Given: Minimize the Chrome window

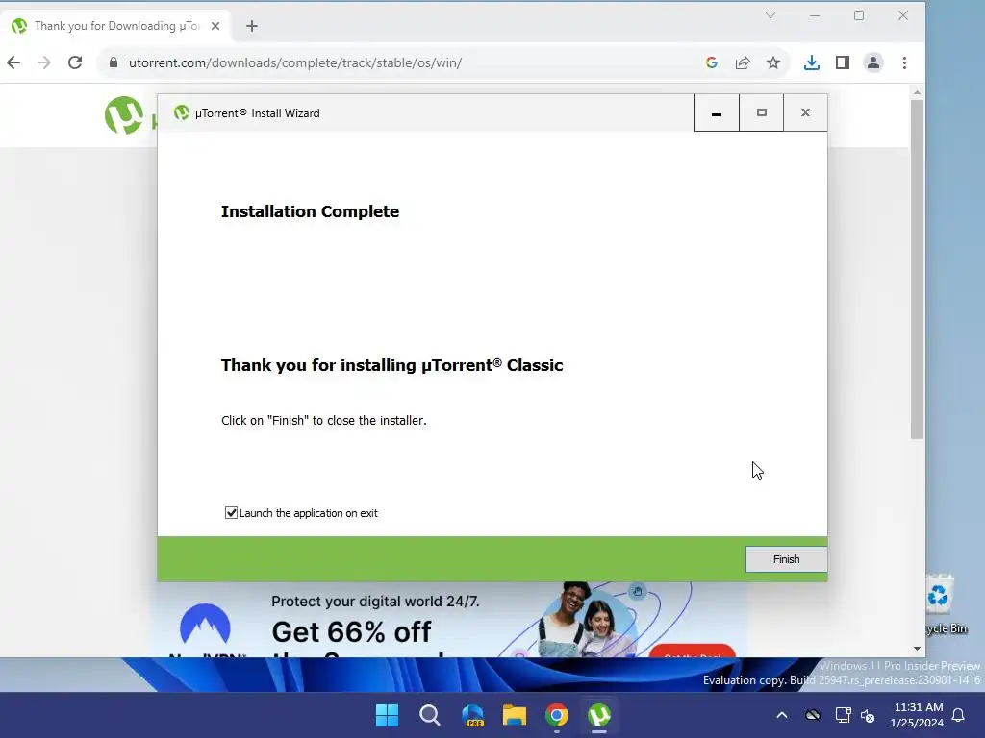Looking at the screenshot, I should tap(815, 15).
